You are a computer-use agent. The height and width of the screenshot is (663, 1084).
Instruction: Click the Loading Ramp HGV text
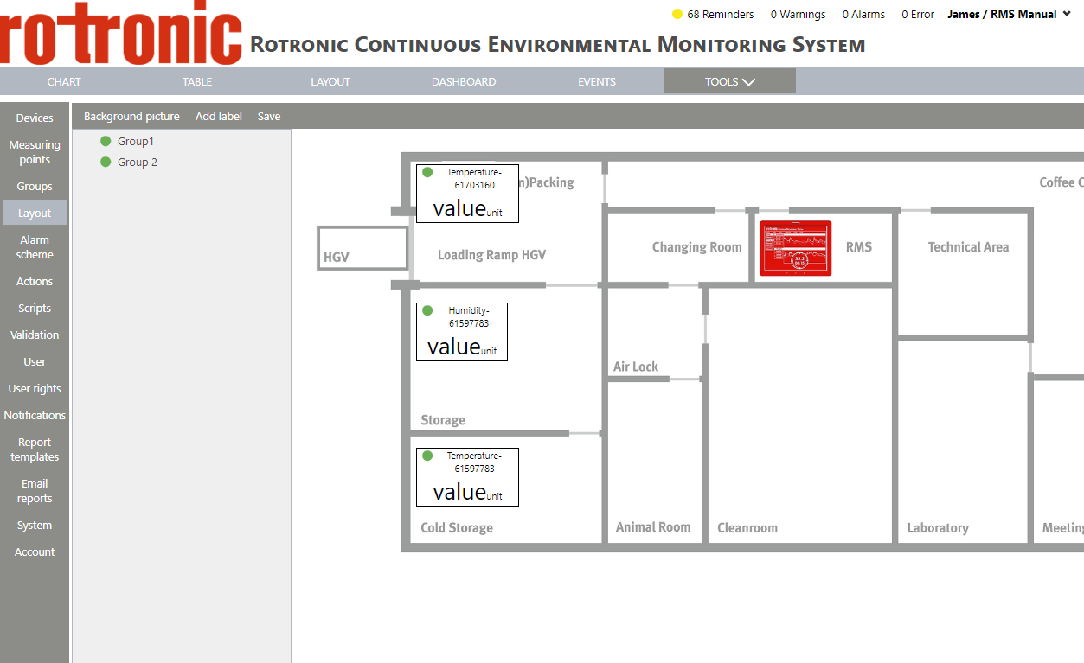point(491,255)
